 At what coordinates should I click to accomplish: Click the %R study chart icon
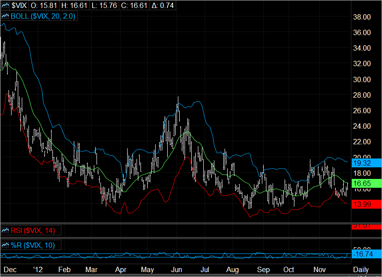pyautogui.click(x=6, y=245)
